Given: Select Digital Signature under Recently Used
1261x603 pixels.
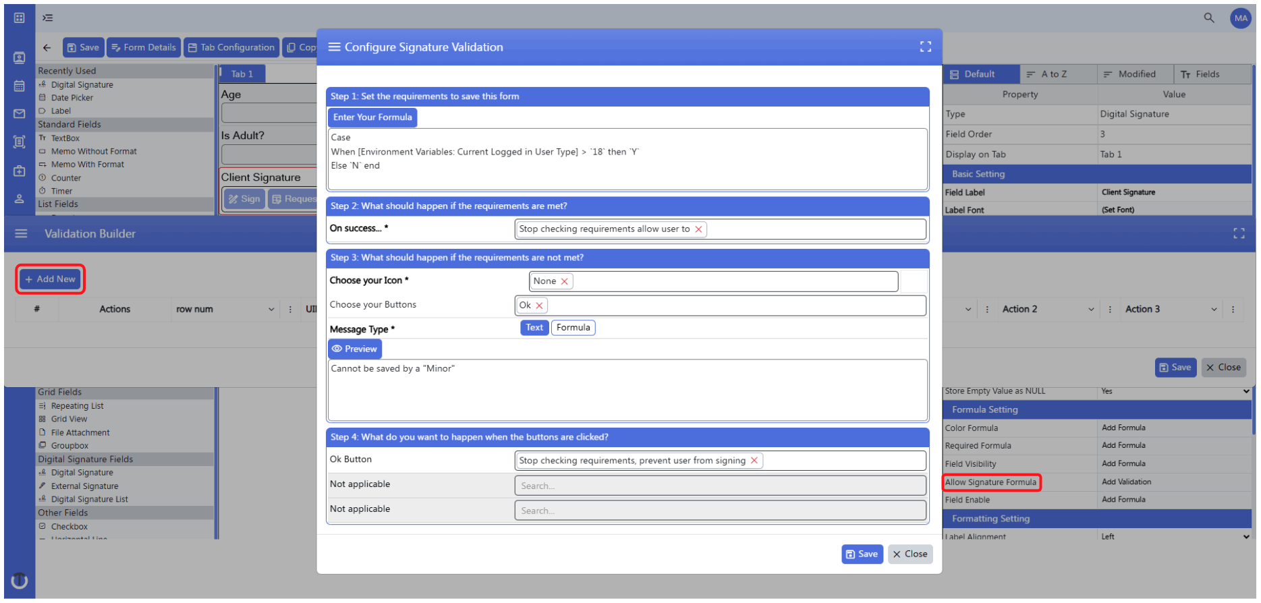Looking at the screenshot, I should [x=82, y=85].
